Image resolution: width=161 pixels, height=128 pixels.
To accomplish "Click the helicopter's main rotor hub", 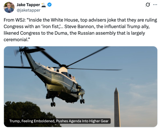I will click(64, 66).
